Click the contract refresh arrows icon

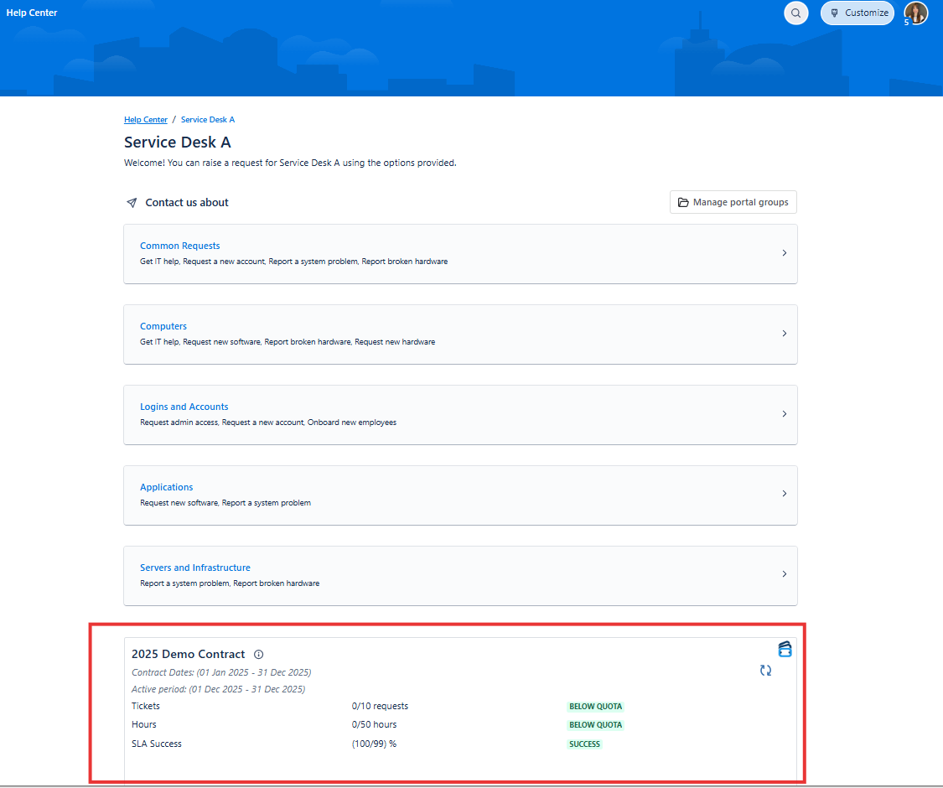tap(765, 671)
